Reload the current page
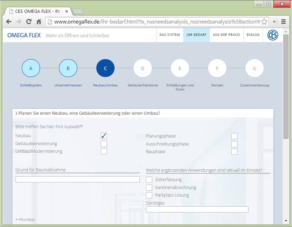Viewport: 292px width, 227px height. [29, 22]
